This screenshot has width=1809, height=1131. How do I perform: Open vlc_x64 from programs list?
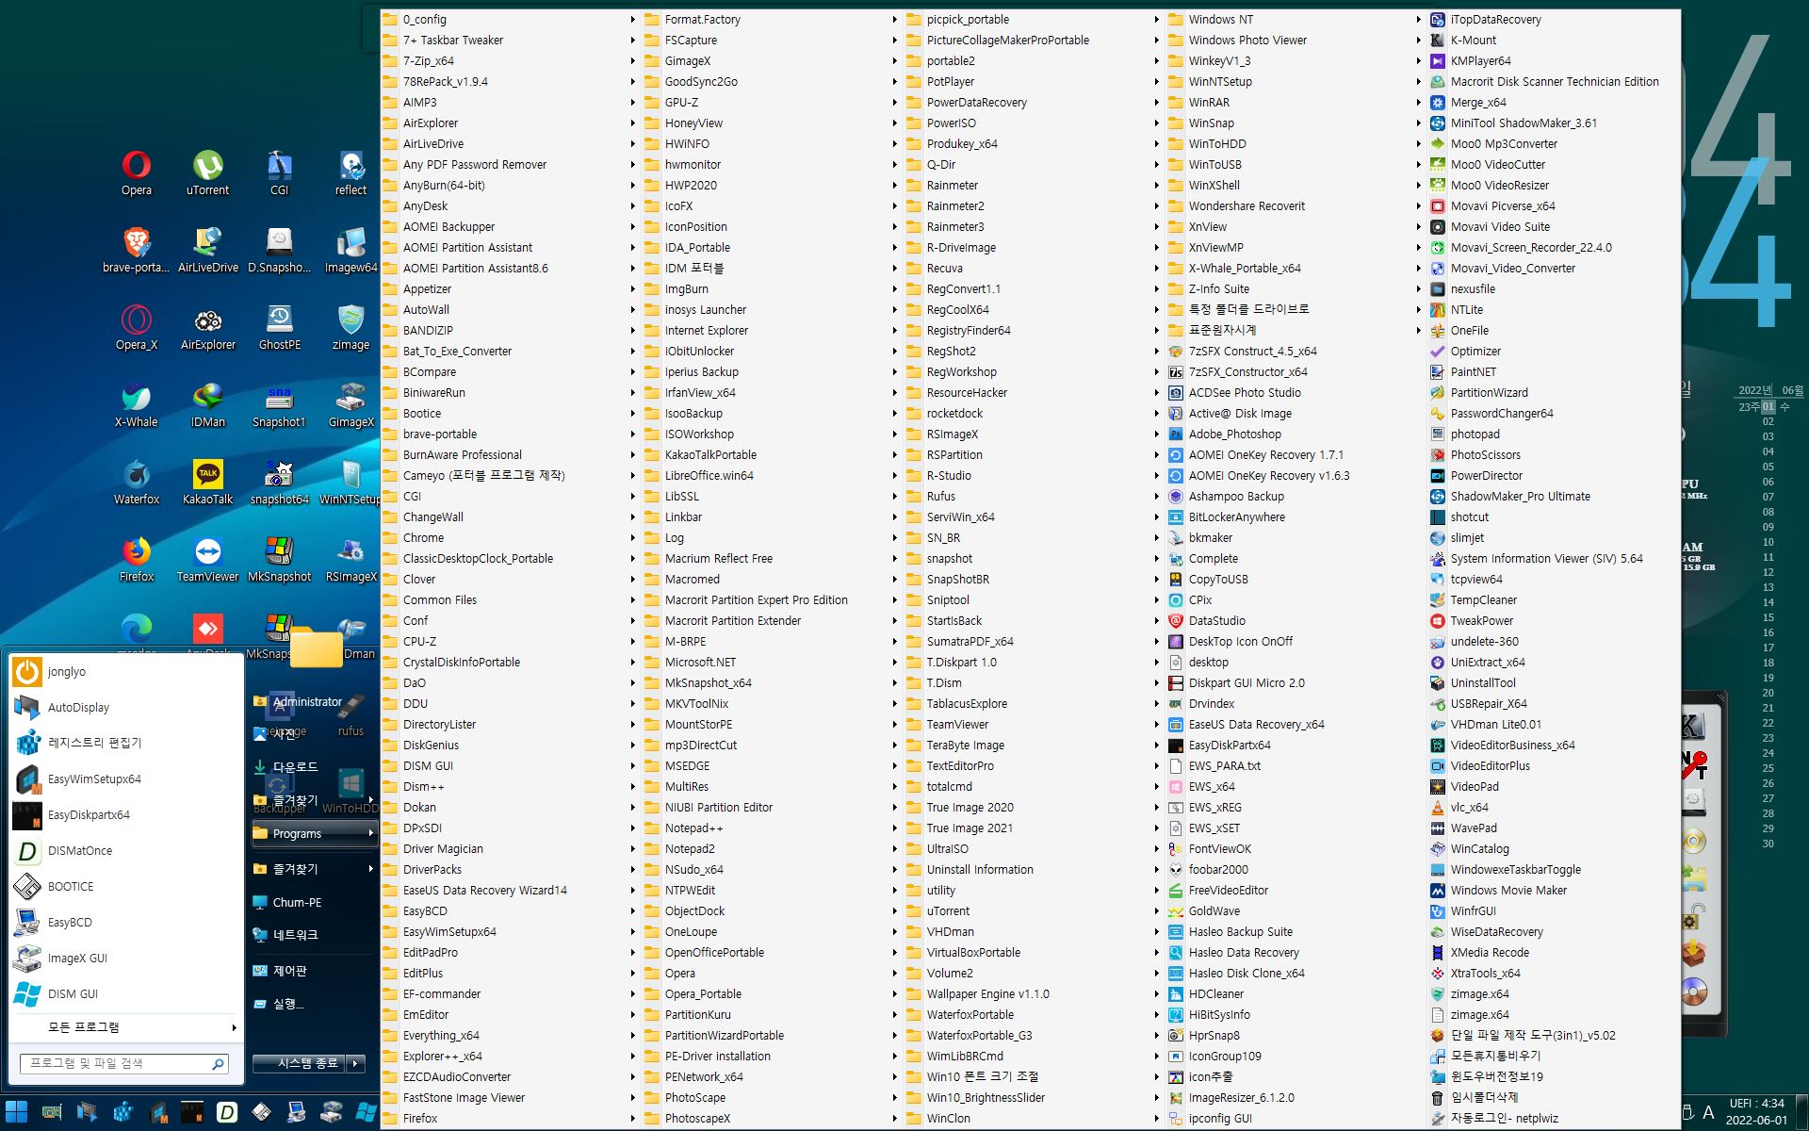(1553, 807)
